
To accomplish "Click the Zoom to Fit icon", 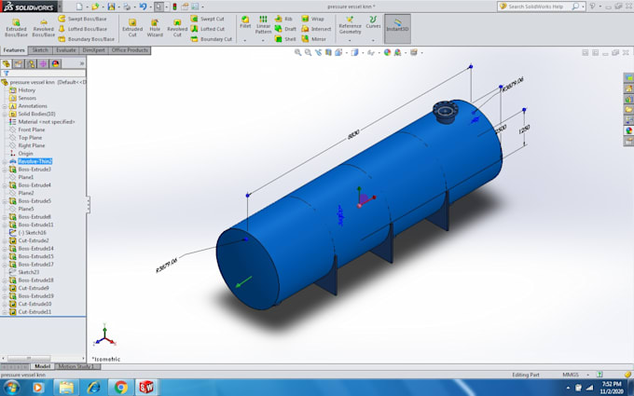I will (x=297, y=52).
